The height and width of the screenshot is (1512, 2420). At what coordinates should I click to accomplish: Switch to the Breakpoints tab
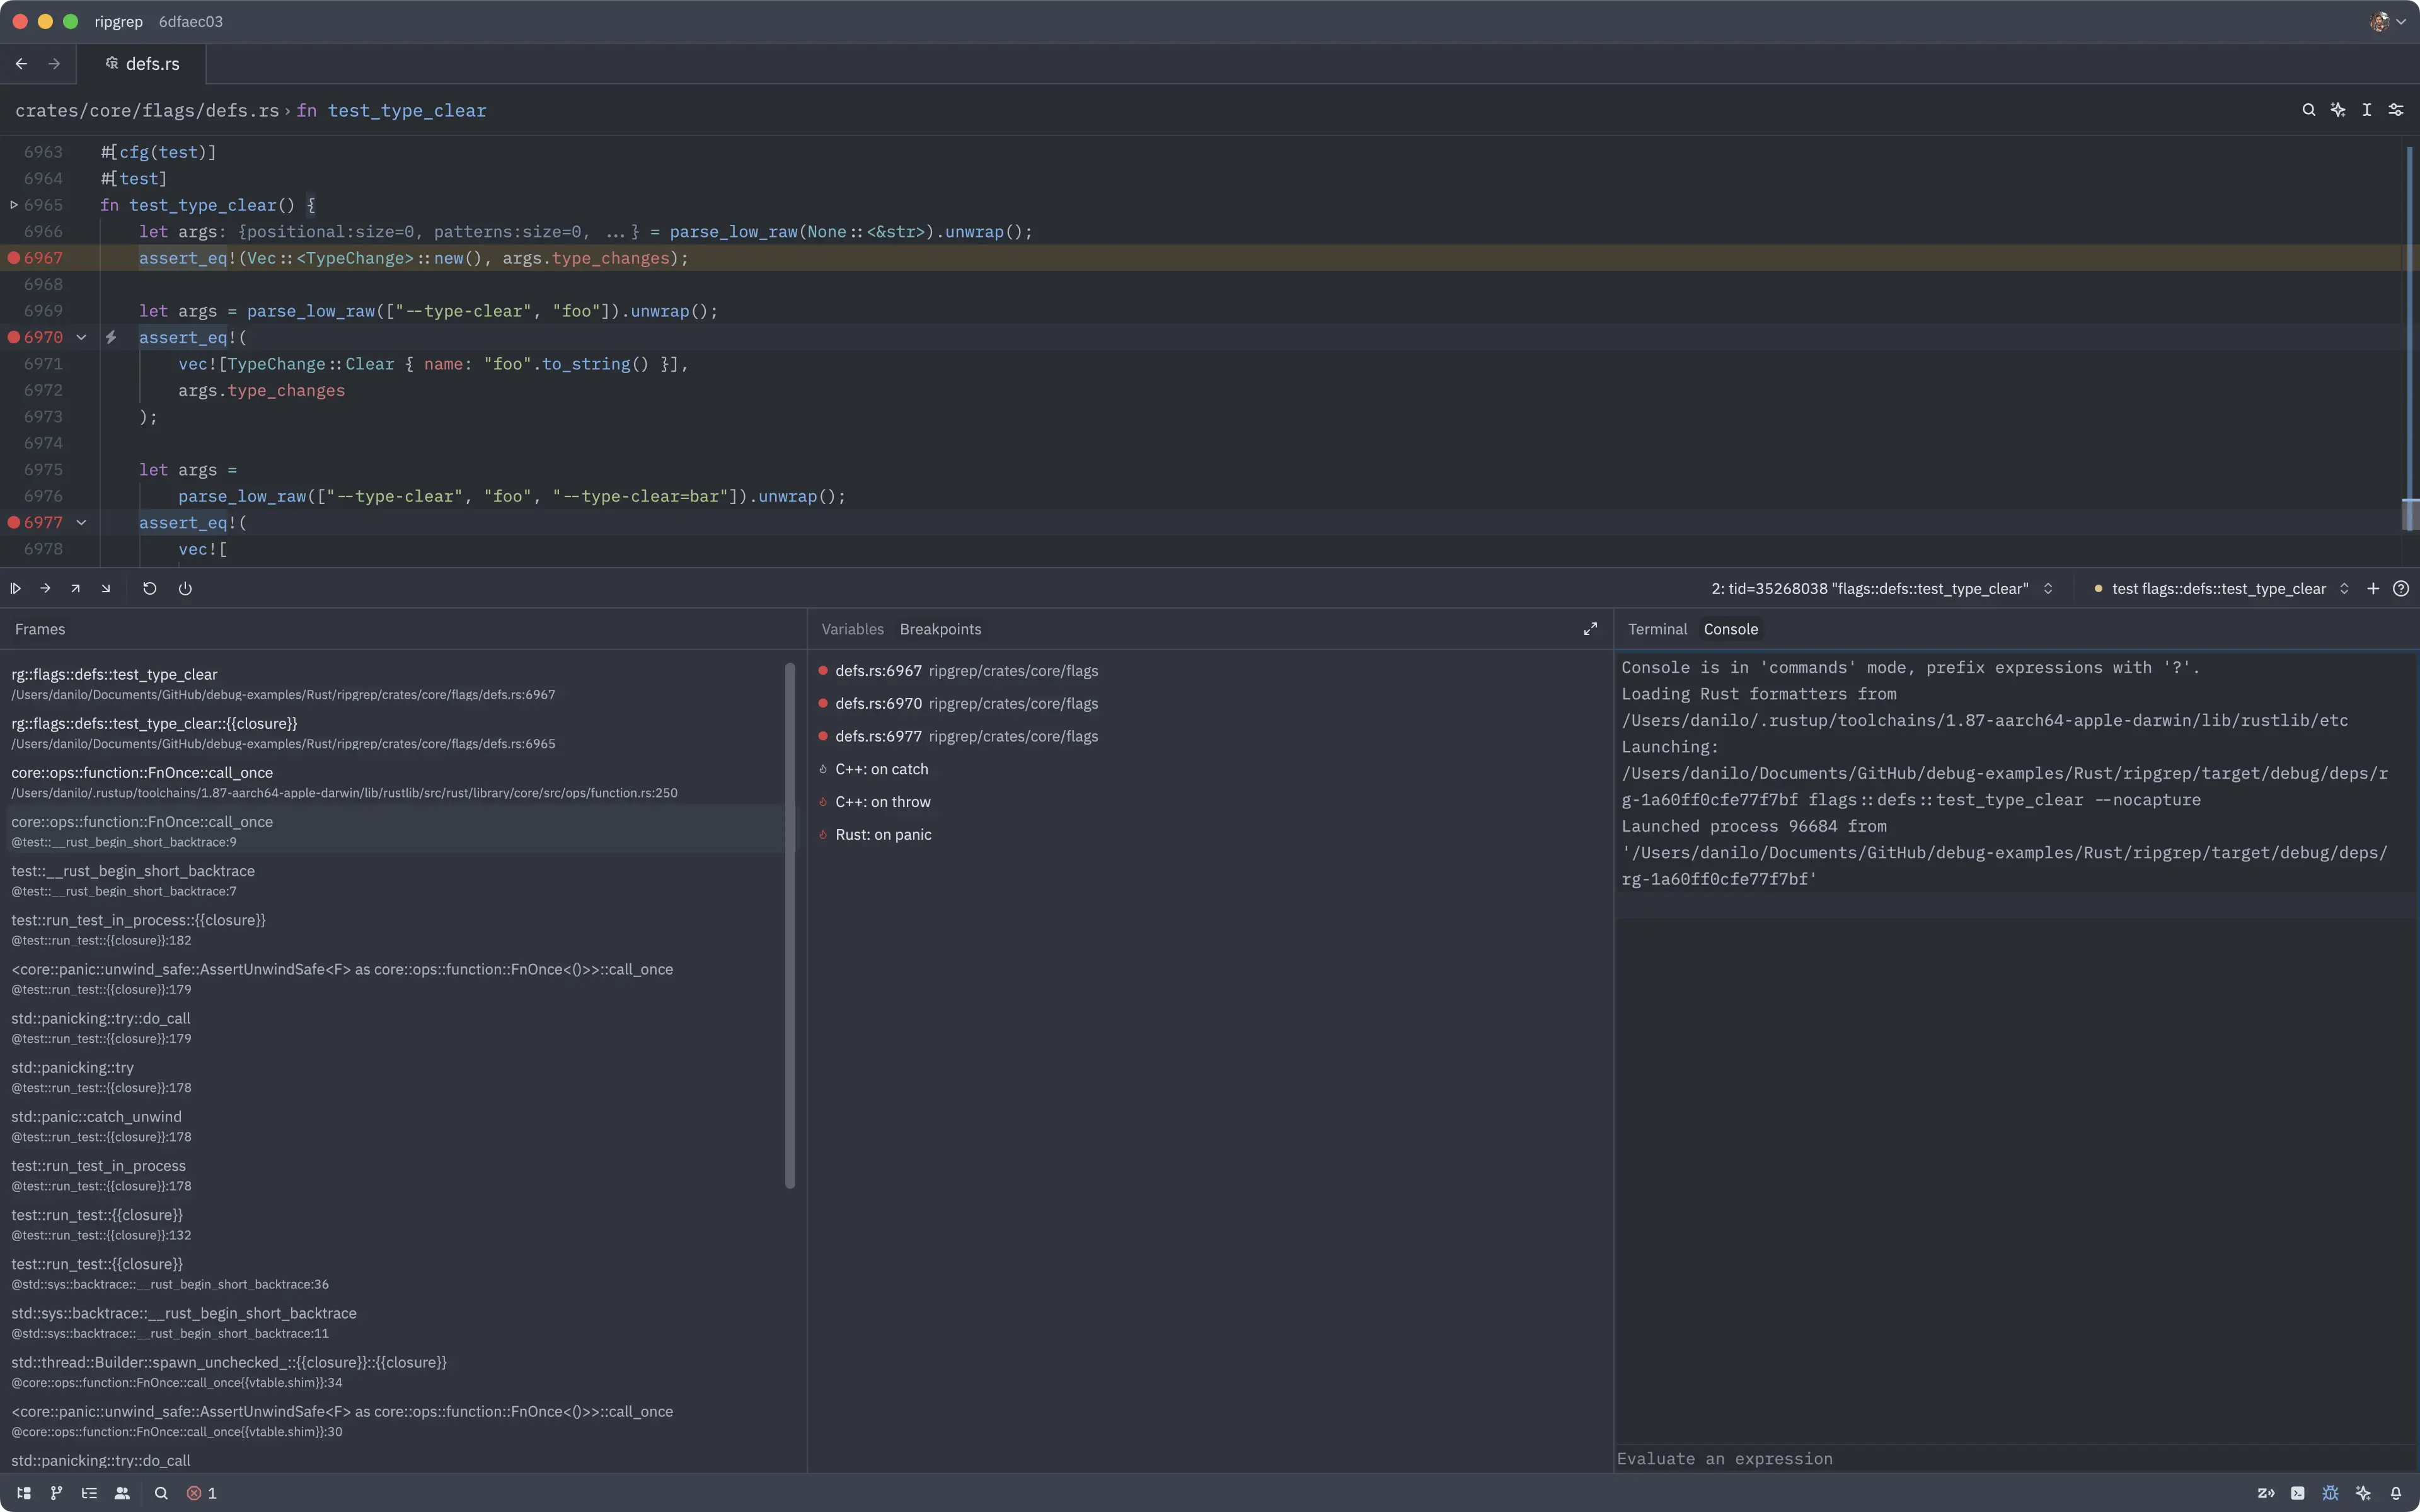point(939,629)
